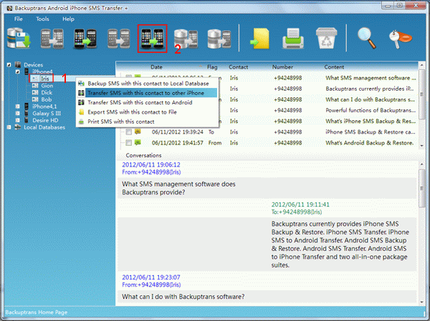Click the Local Databases node icon
This screenshot has width=430, height=321.
[18, 127]
